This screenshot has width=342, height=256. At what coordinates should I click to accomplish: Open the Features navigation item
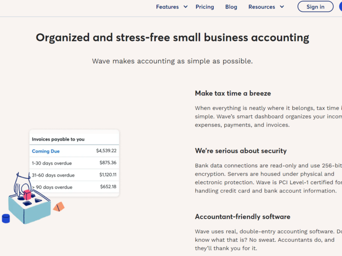click(x=167, y=7)
